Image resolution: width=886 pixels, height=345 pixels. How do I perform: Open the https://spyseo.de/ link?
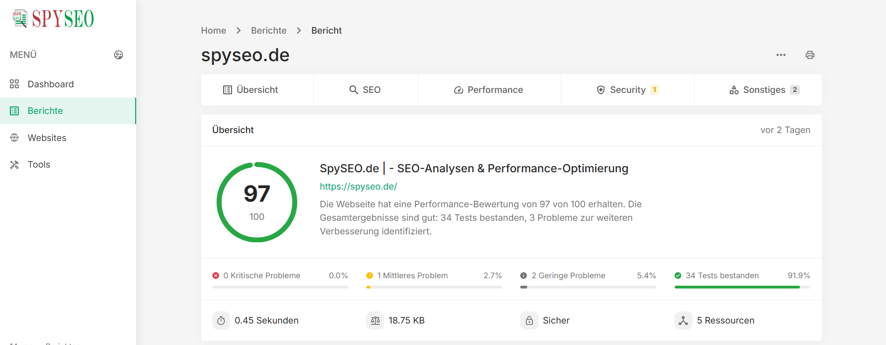358,186
